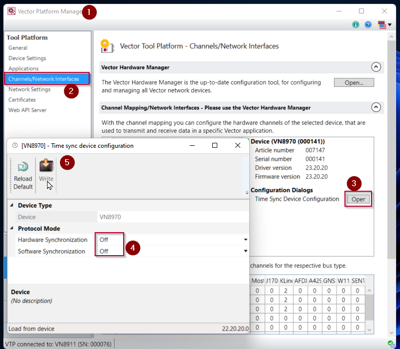Collapse the Protocol Mode property group

tap(13, 229)
